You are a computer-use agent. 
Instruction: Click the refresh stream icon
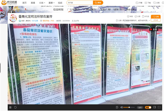16,107
